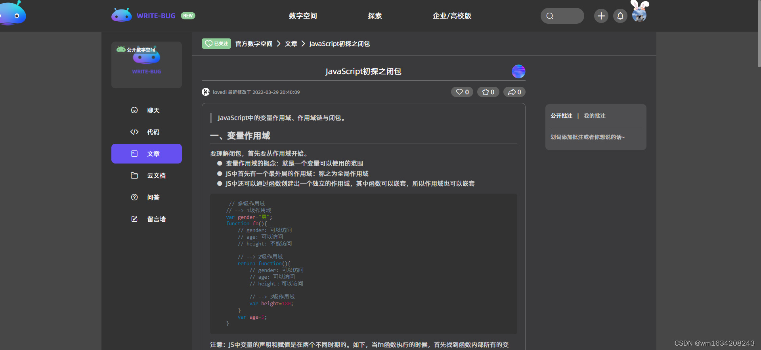761x350 pixels.
Task: Click the text 划词添加批注或者你想说的话~
Action: [587, 137]
